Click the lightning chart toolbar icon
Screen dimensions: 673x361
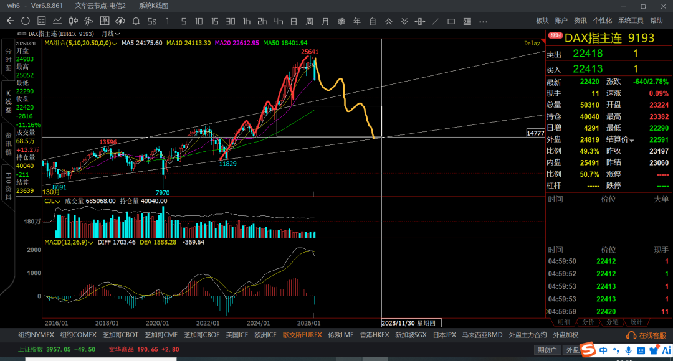coord(89,21)
